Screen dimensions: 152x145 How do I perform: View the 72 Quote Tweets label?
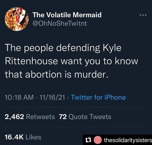[85, 117]
